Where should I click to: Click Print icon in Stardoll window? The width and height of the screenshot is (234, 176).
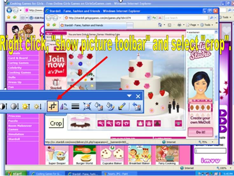click(179, 25)
